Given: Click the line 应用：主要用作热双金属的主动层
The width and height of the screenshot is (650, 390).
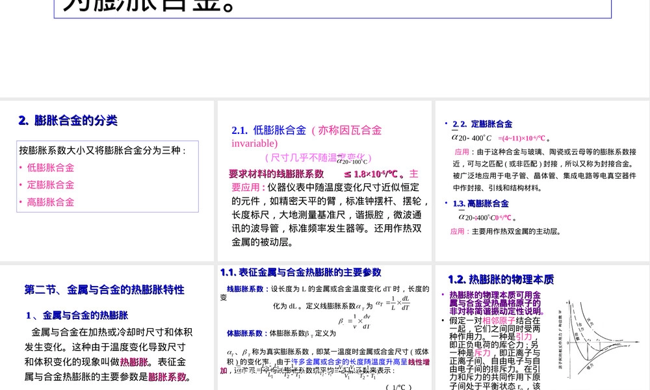Looking at the screenshot, I should pyautogui.click(x=505, y=231).
